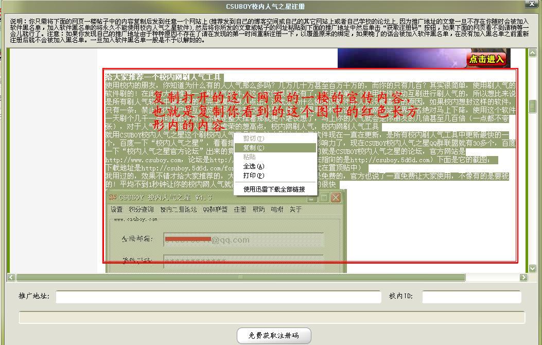Click the embedded CSUBOY V4.3 screenshot image
Viewport: 542px width, 345px height.
point(225,231)
